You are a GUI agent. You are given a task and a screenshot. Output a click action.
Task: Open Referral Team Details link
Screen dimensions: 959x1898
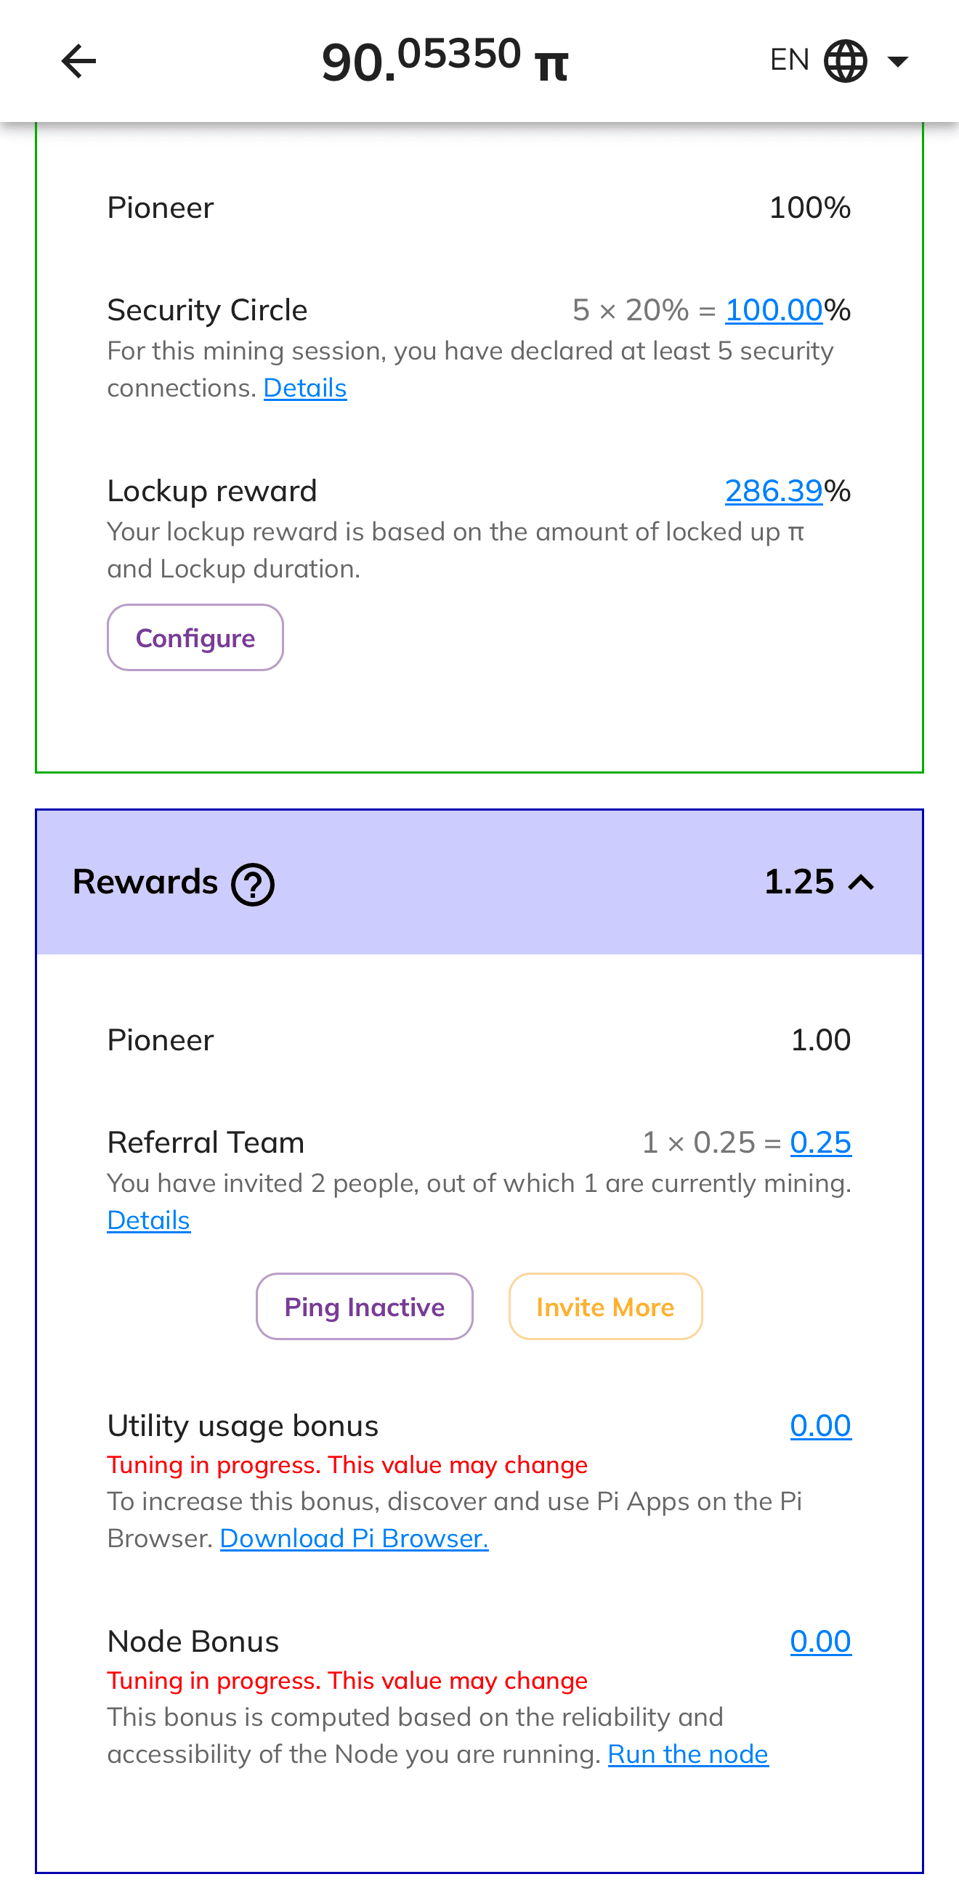tap(148, 1220)
